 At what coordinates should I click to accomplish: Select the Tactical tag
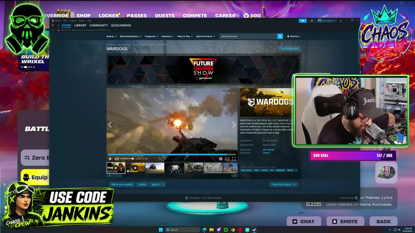pyautogui.click(x=265, y=170)
